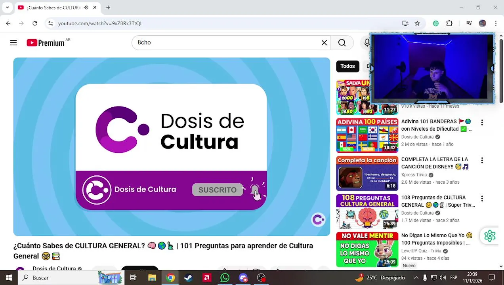Open File Explorer from the taskbar
This screenshot has height=285, width=504.
pyautogui.click(x=152, y=278)
